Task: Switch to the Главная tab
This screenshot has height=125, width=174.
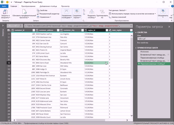Action: coord(14,6)
